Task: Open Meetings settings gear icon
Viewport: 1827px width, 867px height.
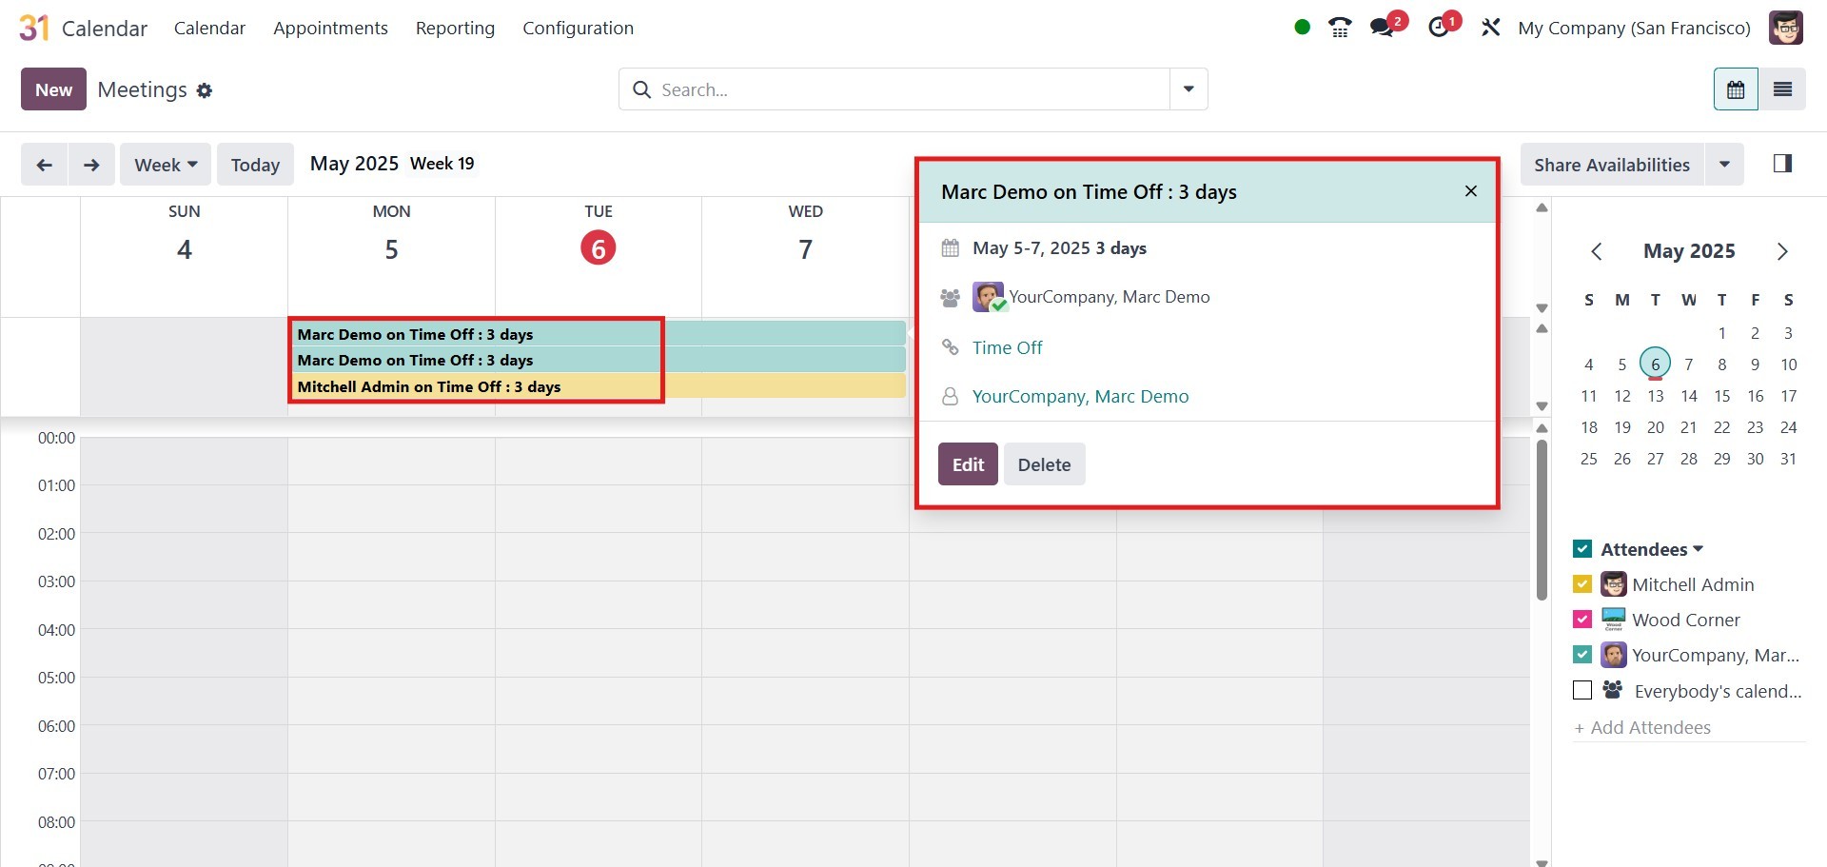Action: click(x=205, y=90)
